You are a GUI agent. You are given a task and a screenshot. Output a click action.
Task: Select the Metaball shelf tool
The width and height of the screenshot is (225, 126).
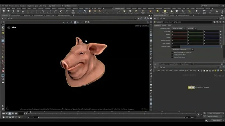[85, 11]
